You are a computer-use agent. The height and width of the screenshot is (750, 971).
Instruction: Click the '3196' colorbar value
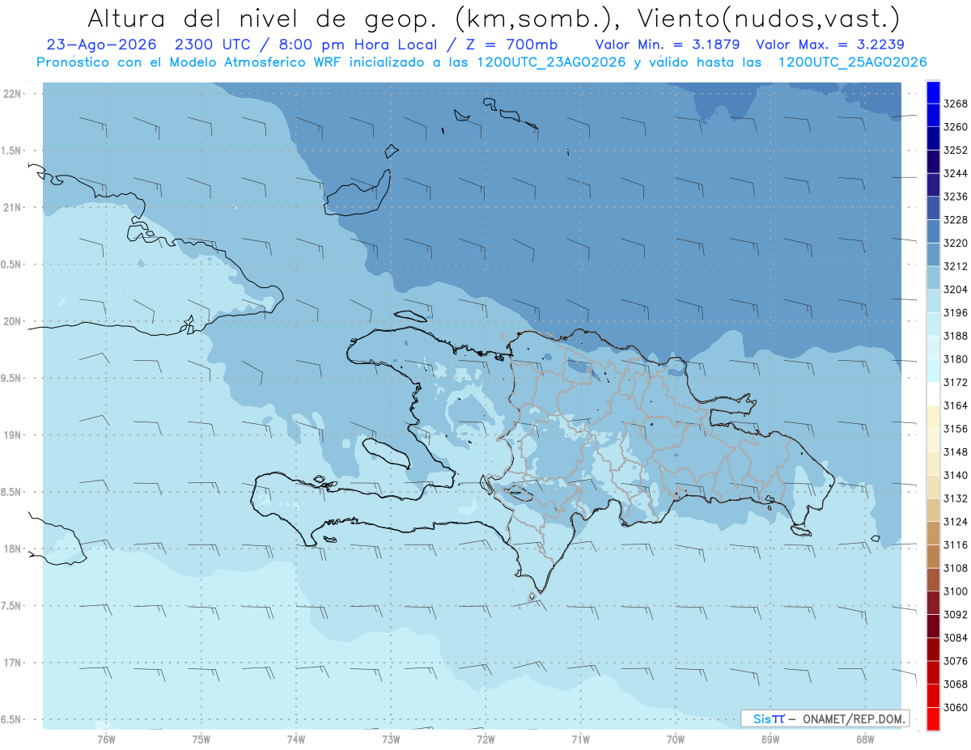(956, 312)
